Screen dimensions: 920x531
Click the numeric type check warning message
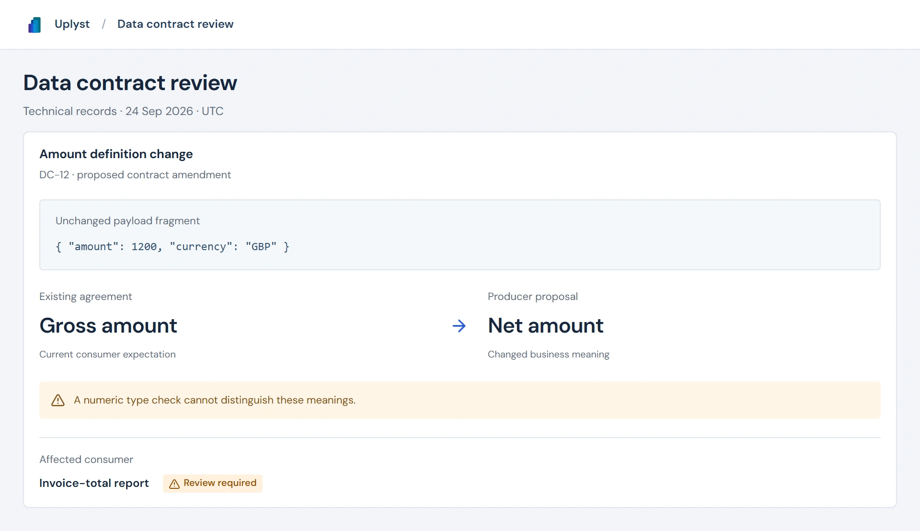[215, 400]
